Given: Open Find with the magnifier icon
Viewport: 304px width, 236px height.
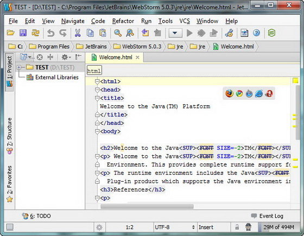Looking at the screenshot, I should tap(118, 33).
